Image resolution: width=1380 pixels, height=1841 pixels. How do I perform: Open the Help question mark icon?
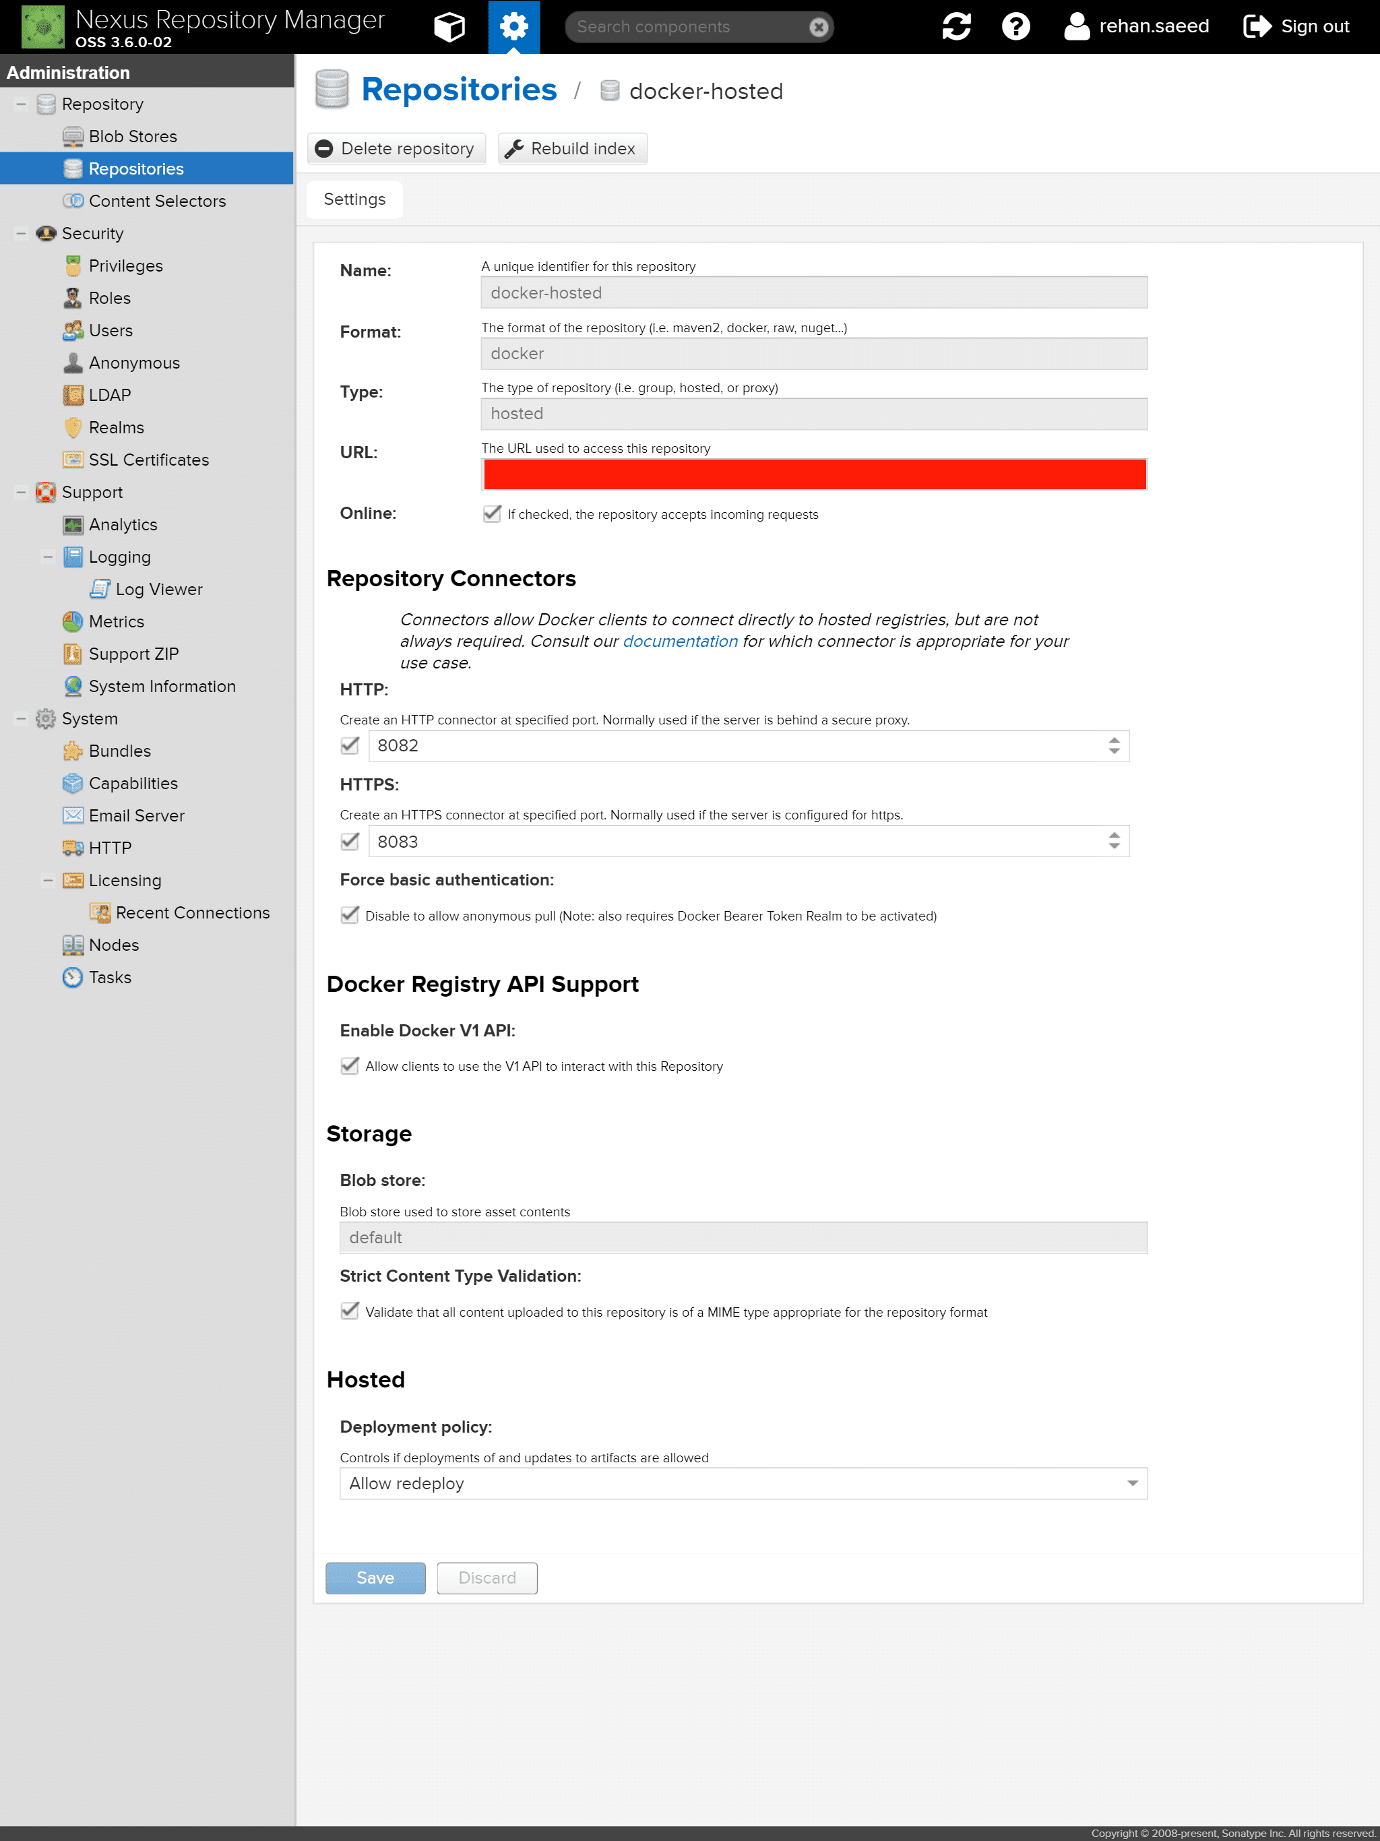click(1015, 26)
